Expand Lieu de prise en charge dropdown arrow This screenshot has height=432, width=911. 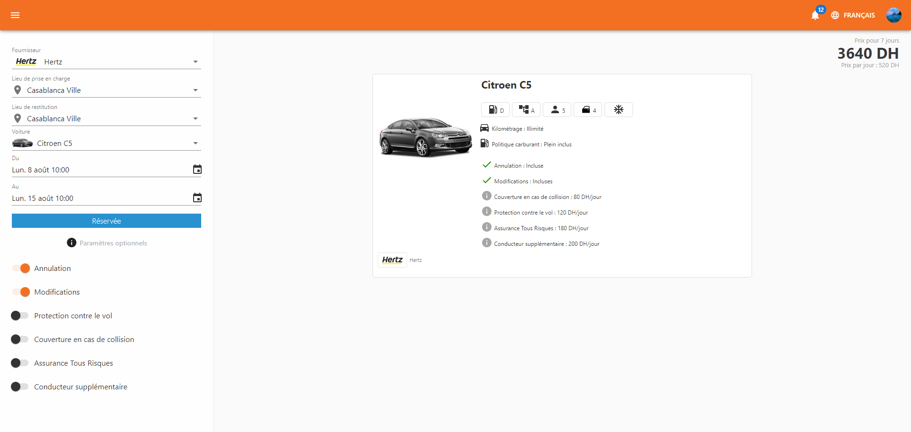pyautogui.click(x=195, y=90)
